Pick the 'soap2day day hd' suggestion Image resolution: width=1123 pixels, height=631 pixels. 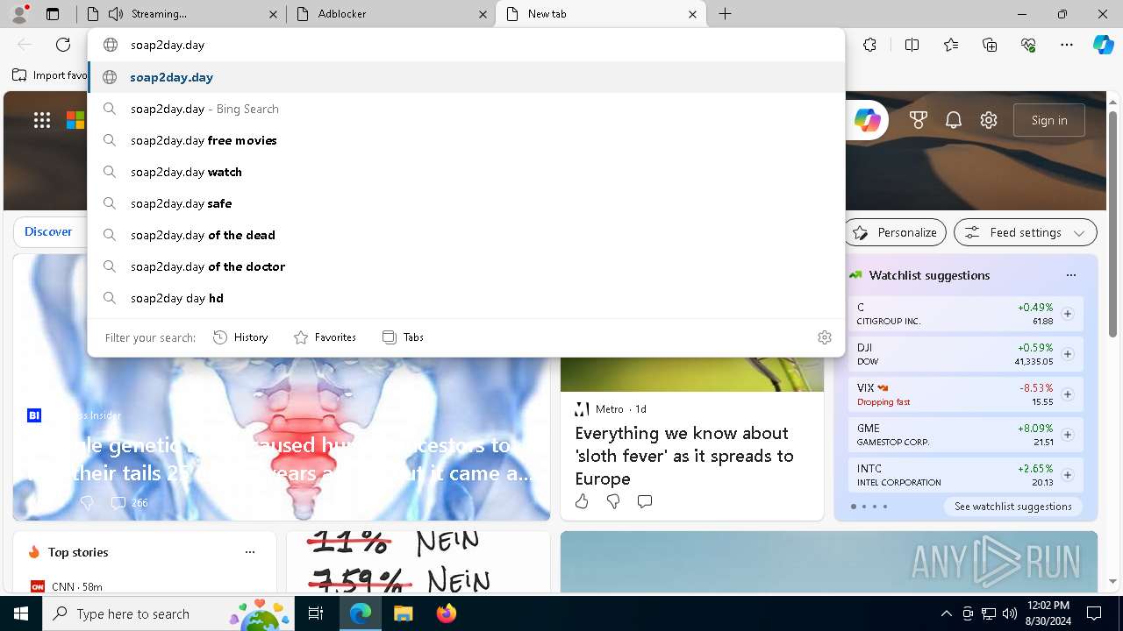466,298
